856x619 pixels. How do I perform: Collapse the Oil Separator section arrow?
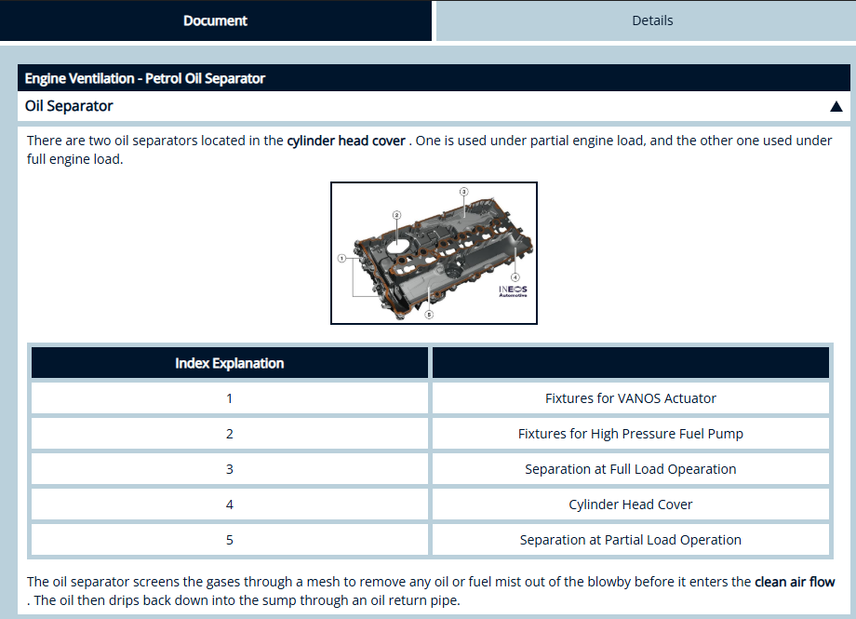tap(836, 106)
